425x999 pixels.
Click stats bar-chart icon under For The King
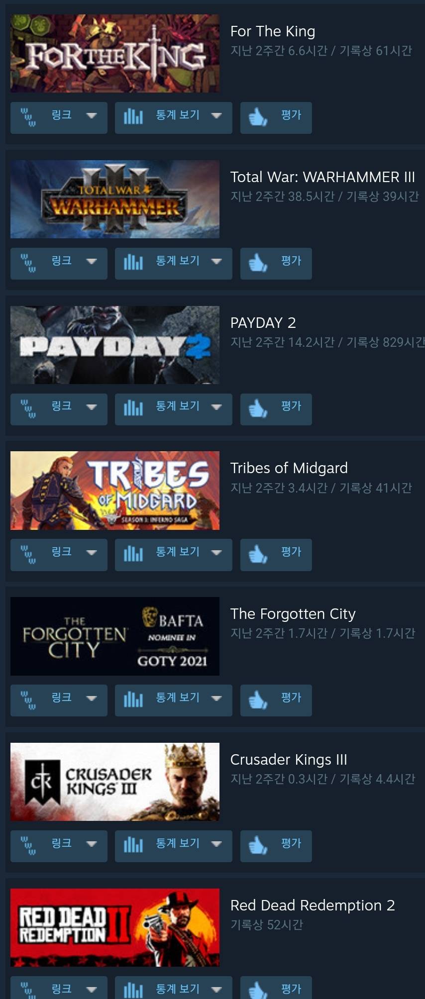tap(133, 117)
